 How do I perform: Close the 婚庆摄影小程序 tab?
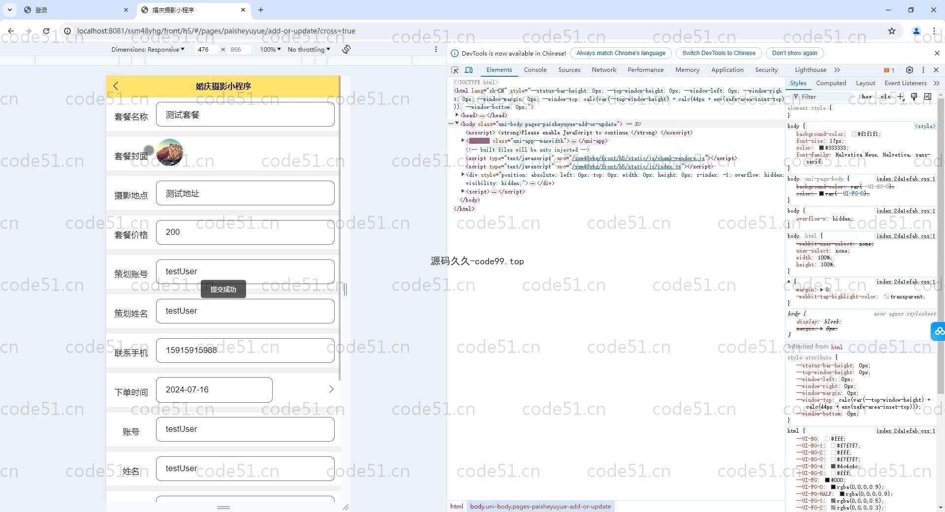[243, 10]
